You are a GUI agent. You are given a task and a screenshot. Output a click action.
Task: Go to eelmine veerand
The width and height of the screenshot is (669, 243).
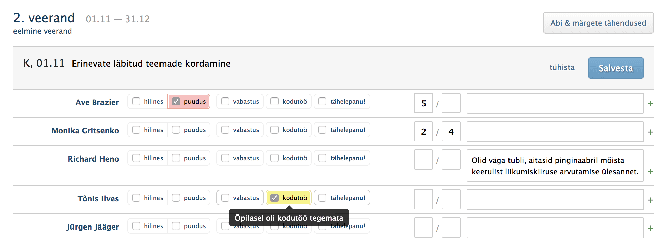(x=42, y=31)
